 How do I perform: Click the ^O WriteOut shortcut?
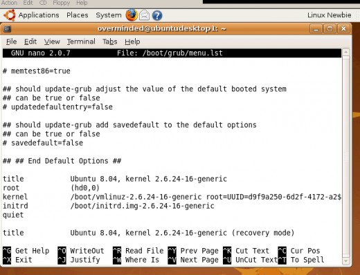pos(81,251)
